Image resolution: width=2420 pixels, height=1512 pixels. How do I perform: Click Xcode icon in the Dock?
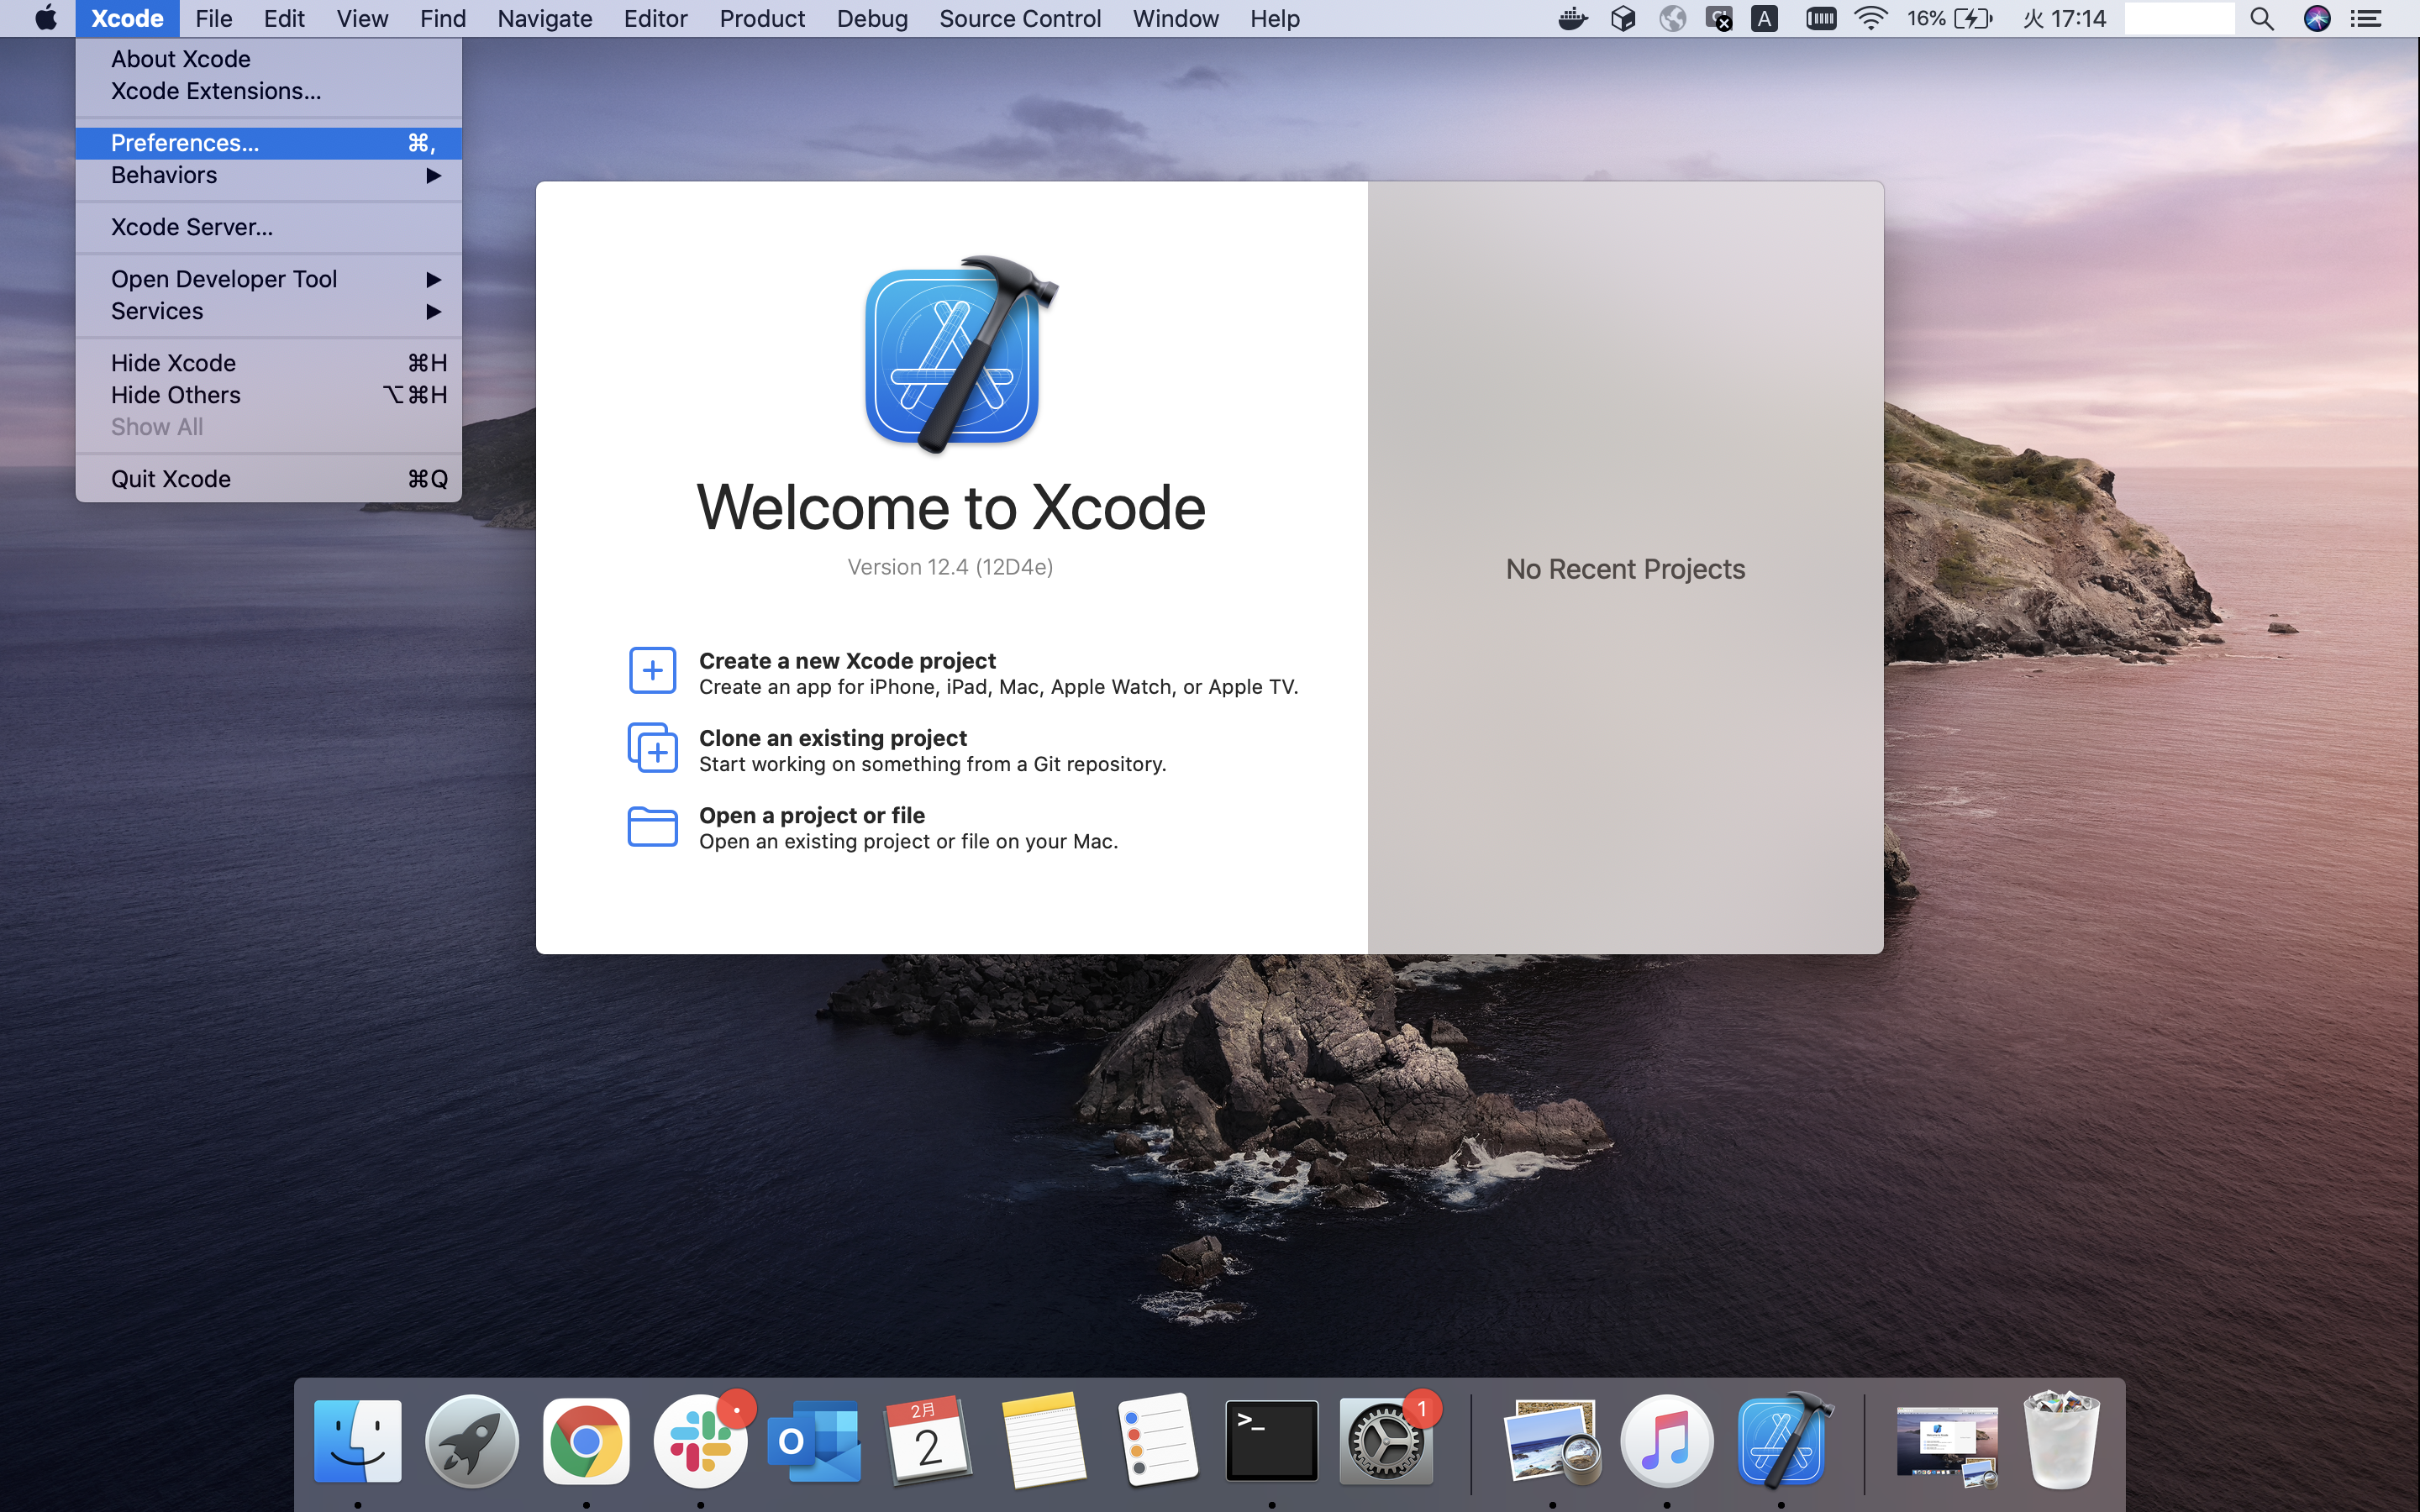pos(1783,1441)
